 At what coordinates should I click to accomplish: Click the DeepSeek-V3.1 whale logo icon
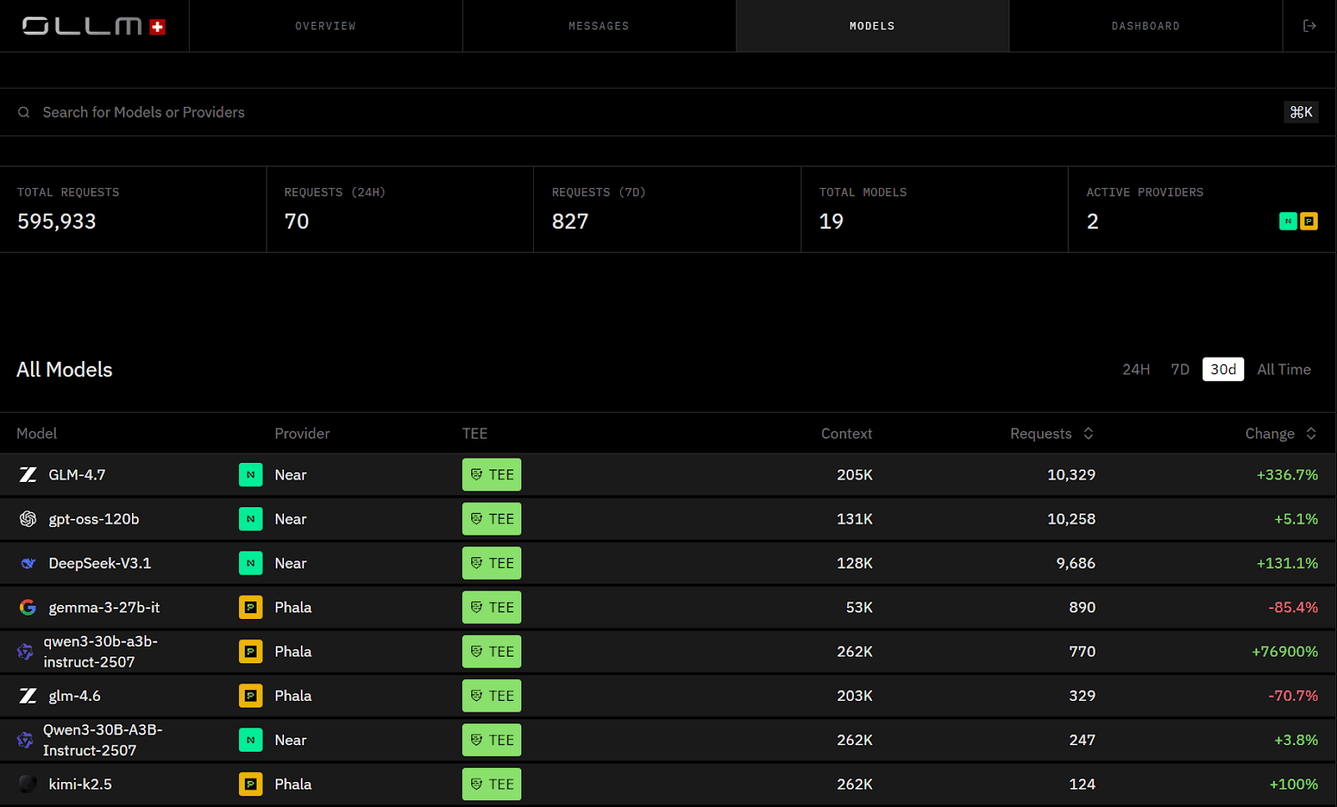click(x=28, y=563)
